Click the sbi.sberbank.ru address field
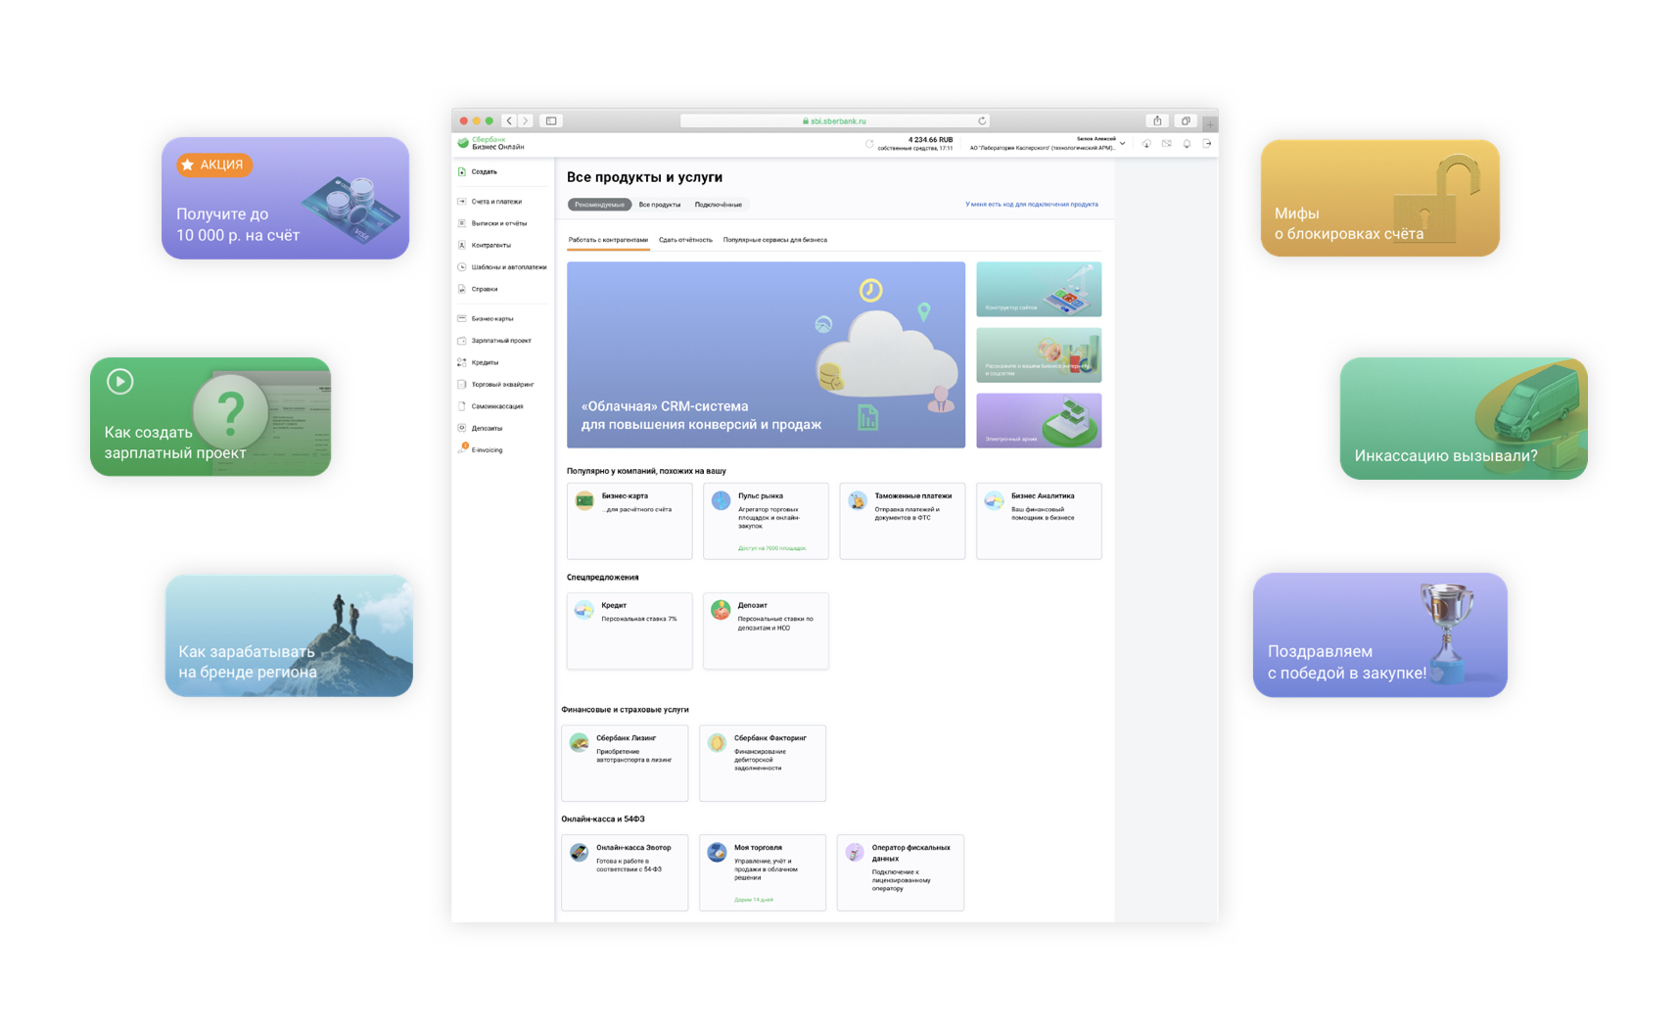The width and height of the screenshot is (1678, 1030). click(834, 120)
